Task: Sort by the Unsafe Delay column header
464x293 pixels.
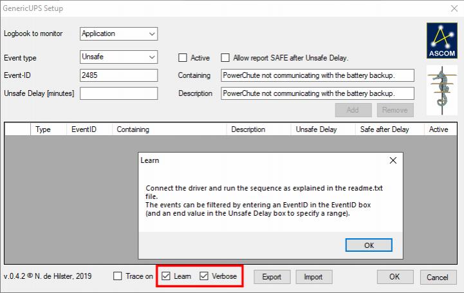Action: click(316, 129)
